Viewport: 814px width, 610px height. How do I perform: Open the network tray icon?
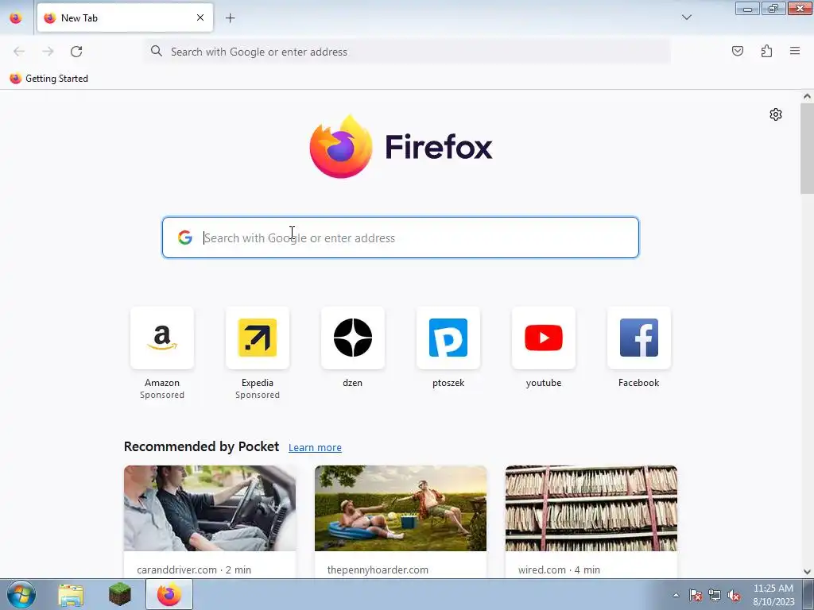coord(715,595)
